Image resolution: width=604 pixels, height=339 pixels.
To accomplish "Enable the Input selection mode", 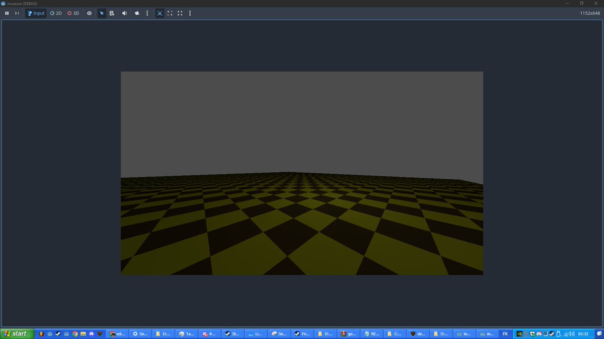I will click(36, 13).
